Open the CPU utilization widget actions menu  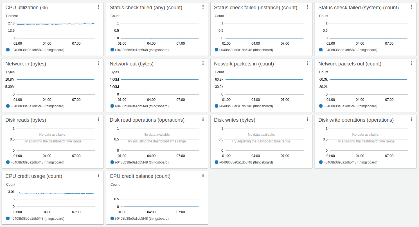99,7
